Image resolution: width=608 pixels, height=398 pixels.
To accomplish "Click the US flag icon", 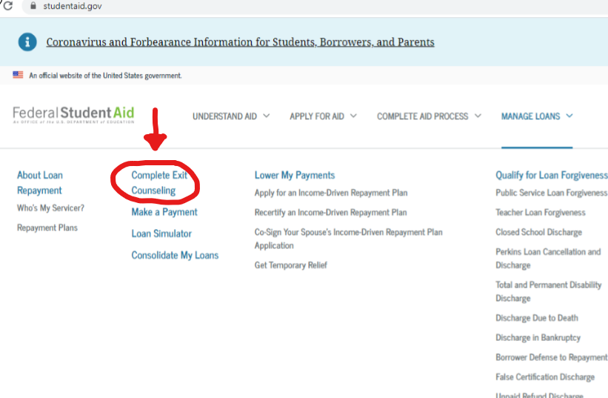I will [x=18, y=75].
